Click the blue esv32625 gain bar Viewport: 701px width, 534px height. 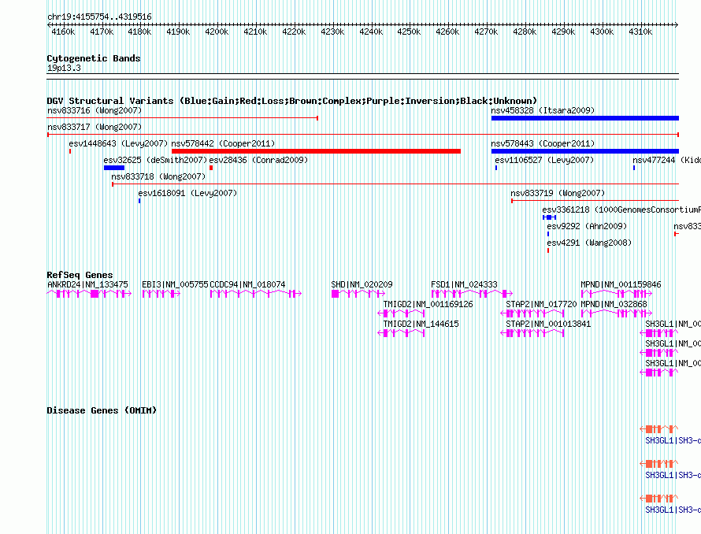pos(114,168)
